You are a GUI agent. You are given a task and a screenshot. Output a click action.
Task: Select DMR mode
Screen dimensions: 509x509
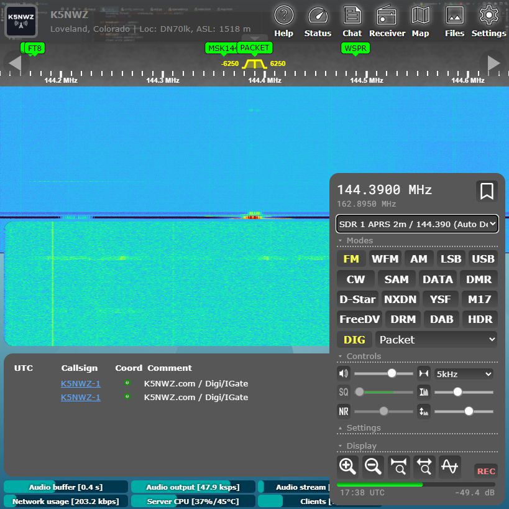(479, 279)
